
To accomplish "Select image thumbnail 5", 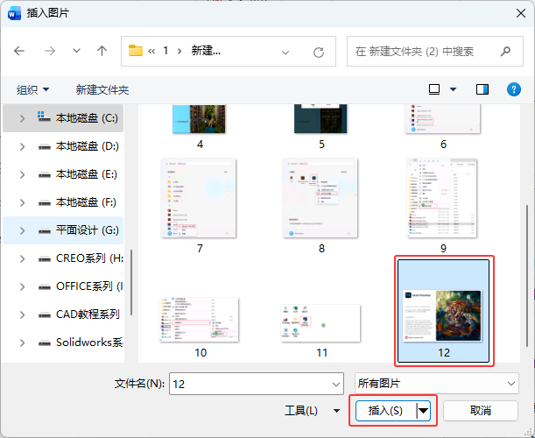I will (x=320, y=119).
